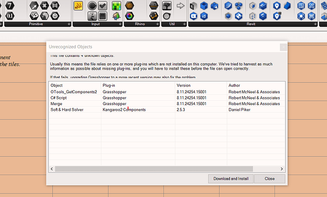Click the Revit cubes with wrench icon
This screenshot has width=327, height=197.
coord(214,6)
